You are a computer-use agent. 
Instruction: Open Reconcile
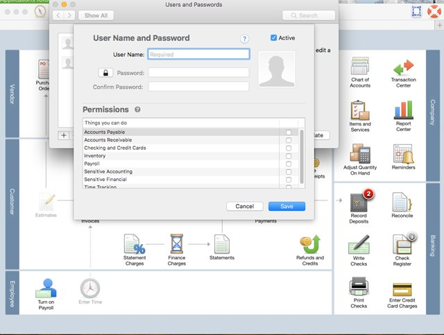point(402,205)
